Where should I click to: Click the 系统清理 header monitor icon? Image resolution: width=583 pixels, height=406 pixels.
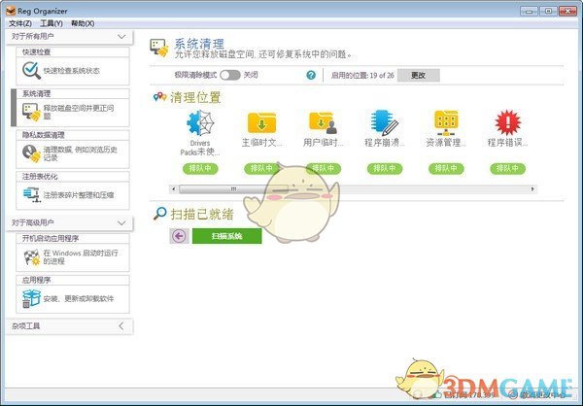(x=159, y=48)
